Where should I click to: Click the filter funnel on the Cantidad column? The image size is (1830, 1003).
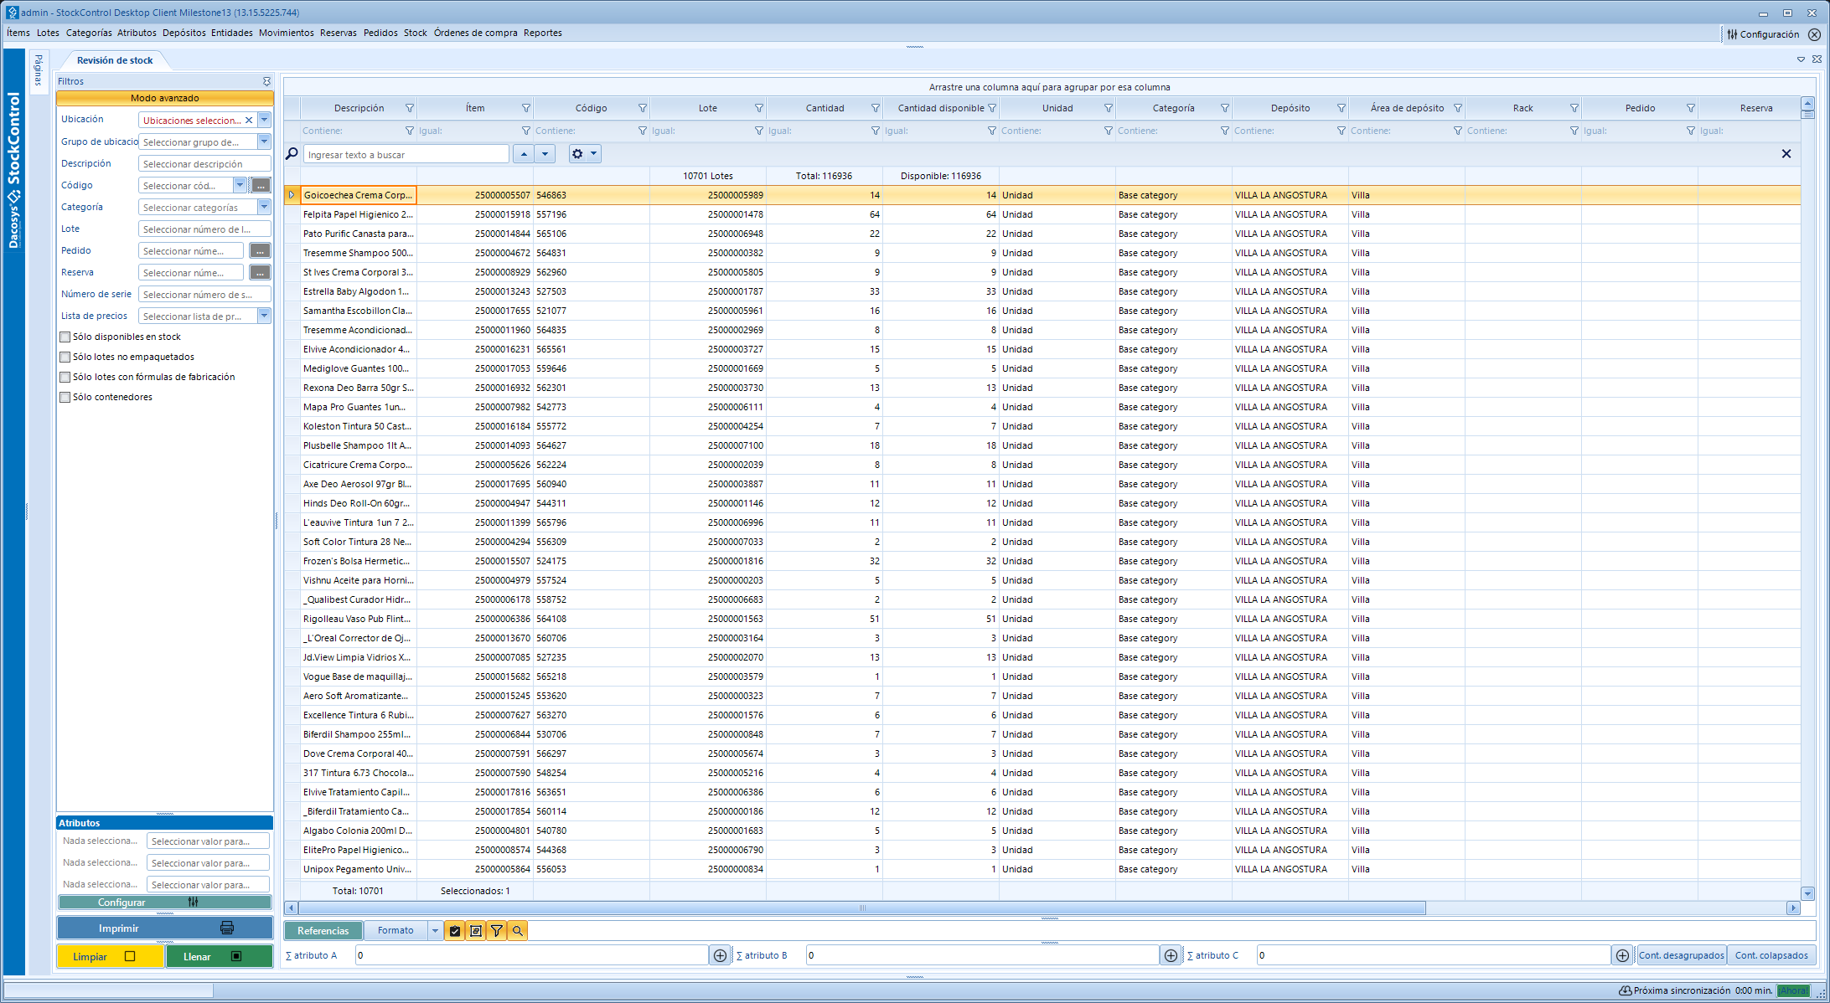[875, 108]
